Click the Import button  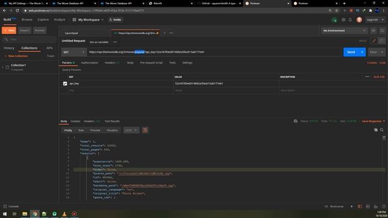(x=24, y=30)
